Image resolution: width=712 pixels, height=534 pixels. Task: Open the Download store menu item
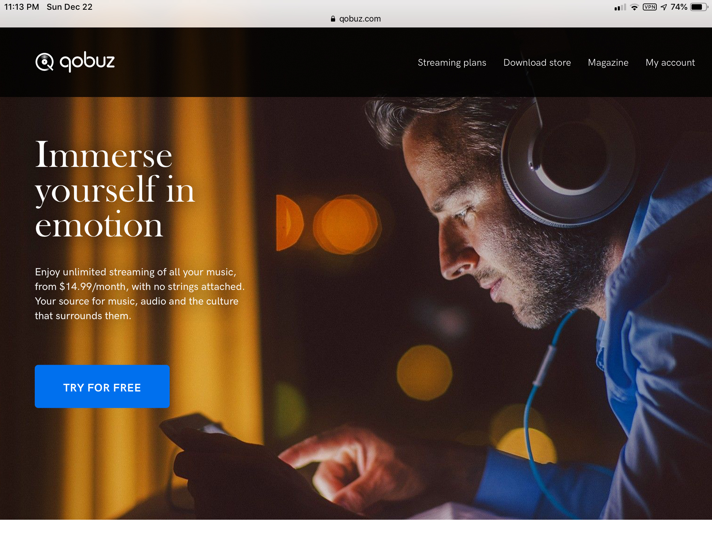click(x=537, y=63)
